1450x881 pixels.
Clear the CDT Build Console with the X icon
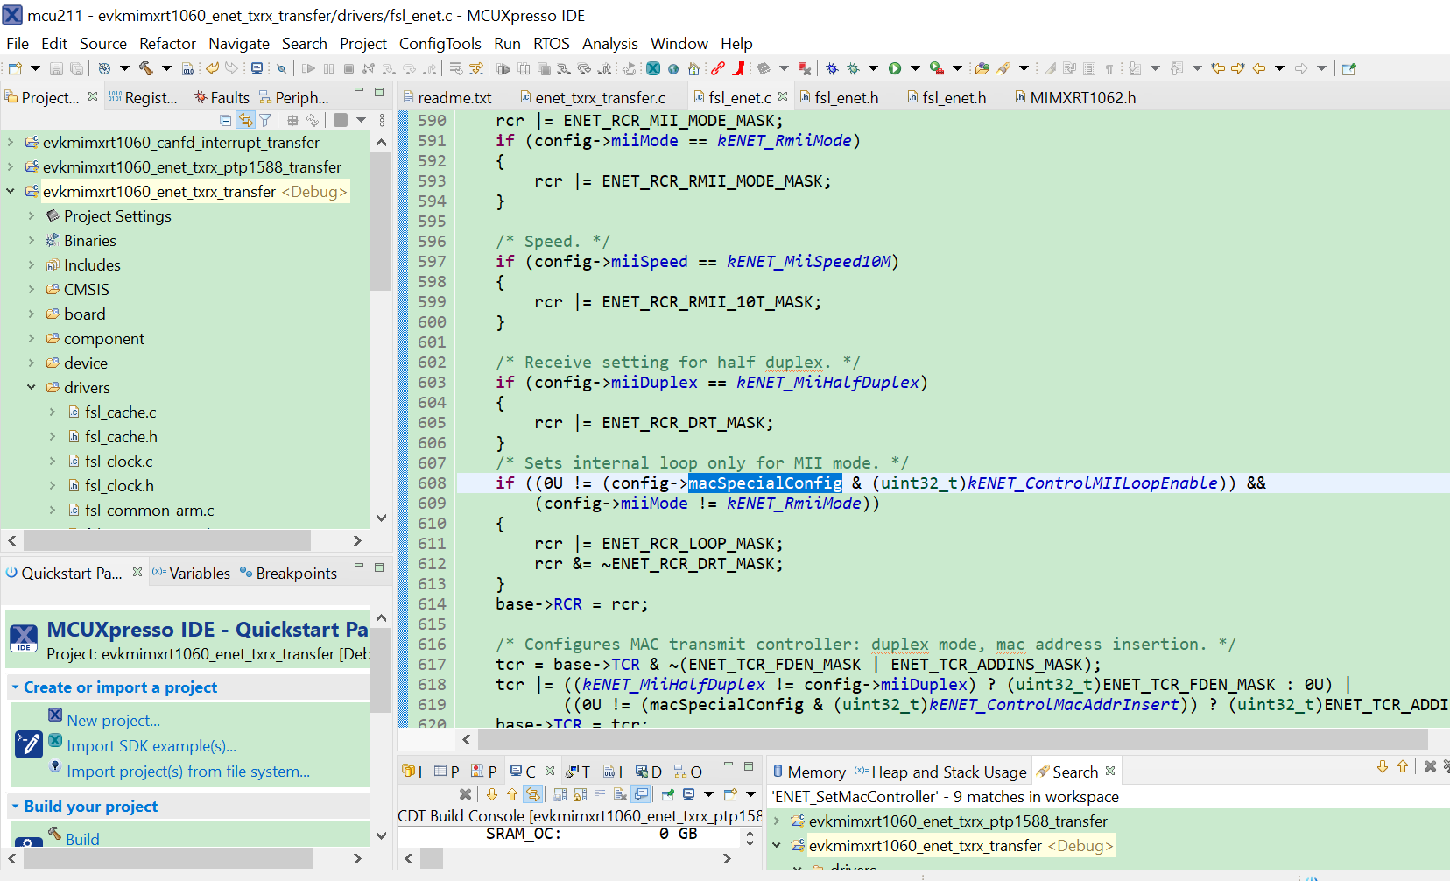[x=466, y=794]
